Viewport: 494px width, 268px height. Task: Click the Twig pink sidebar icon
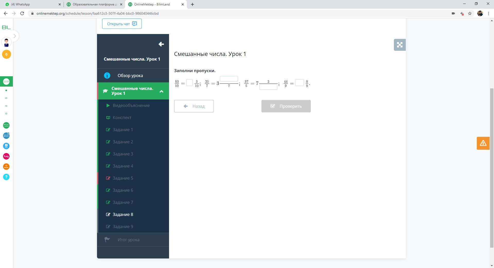click(6, 156)
